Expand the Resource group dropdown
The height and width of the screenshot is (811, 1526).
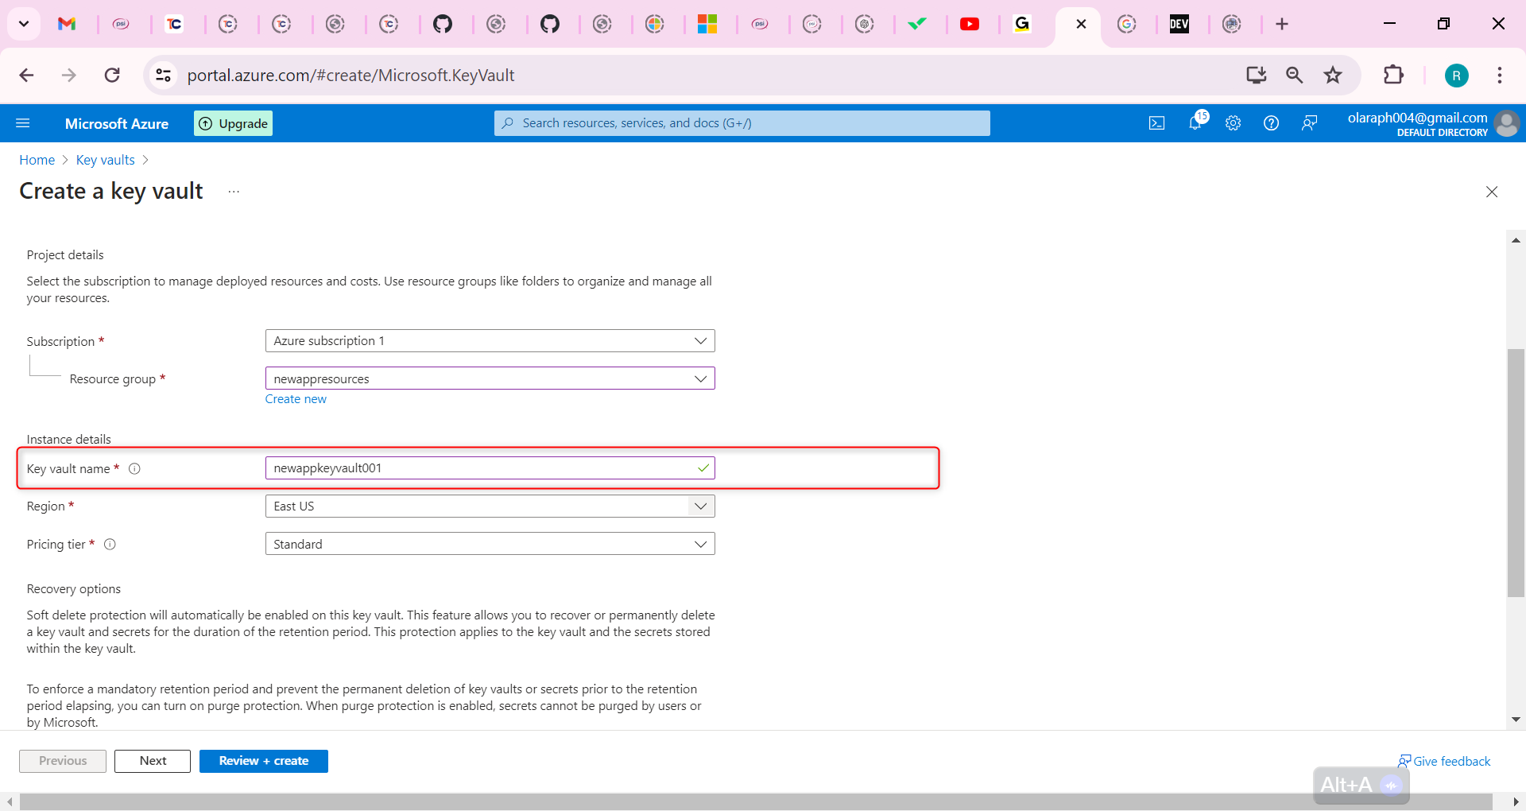pyautogui.click(x=490, y=378)
